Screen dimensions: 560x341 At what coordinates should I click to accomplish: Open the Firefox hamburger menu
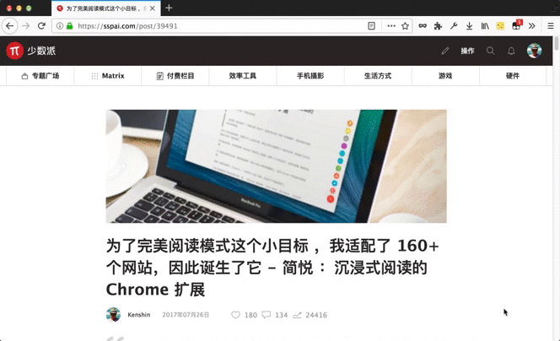(551, 25)
